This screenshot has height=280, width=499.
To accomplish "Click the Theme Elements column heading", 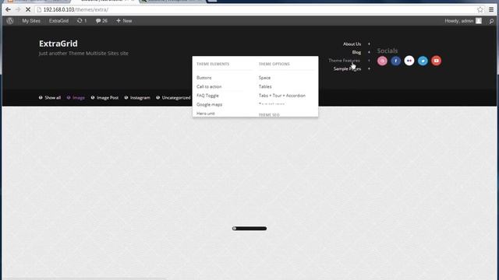I will point(213,64).
